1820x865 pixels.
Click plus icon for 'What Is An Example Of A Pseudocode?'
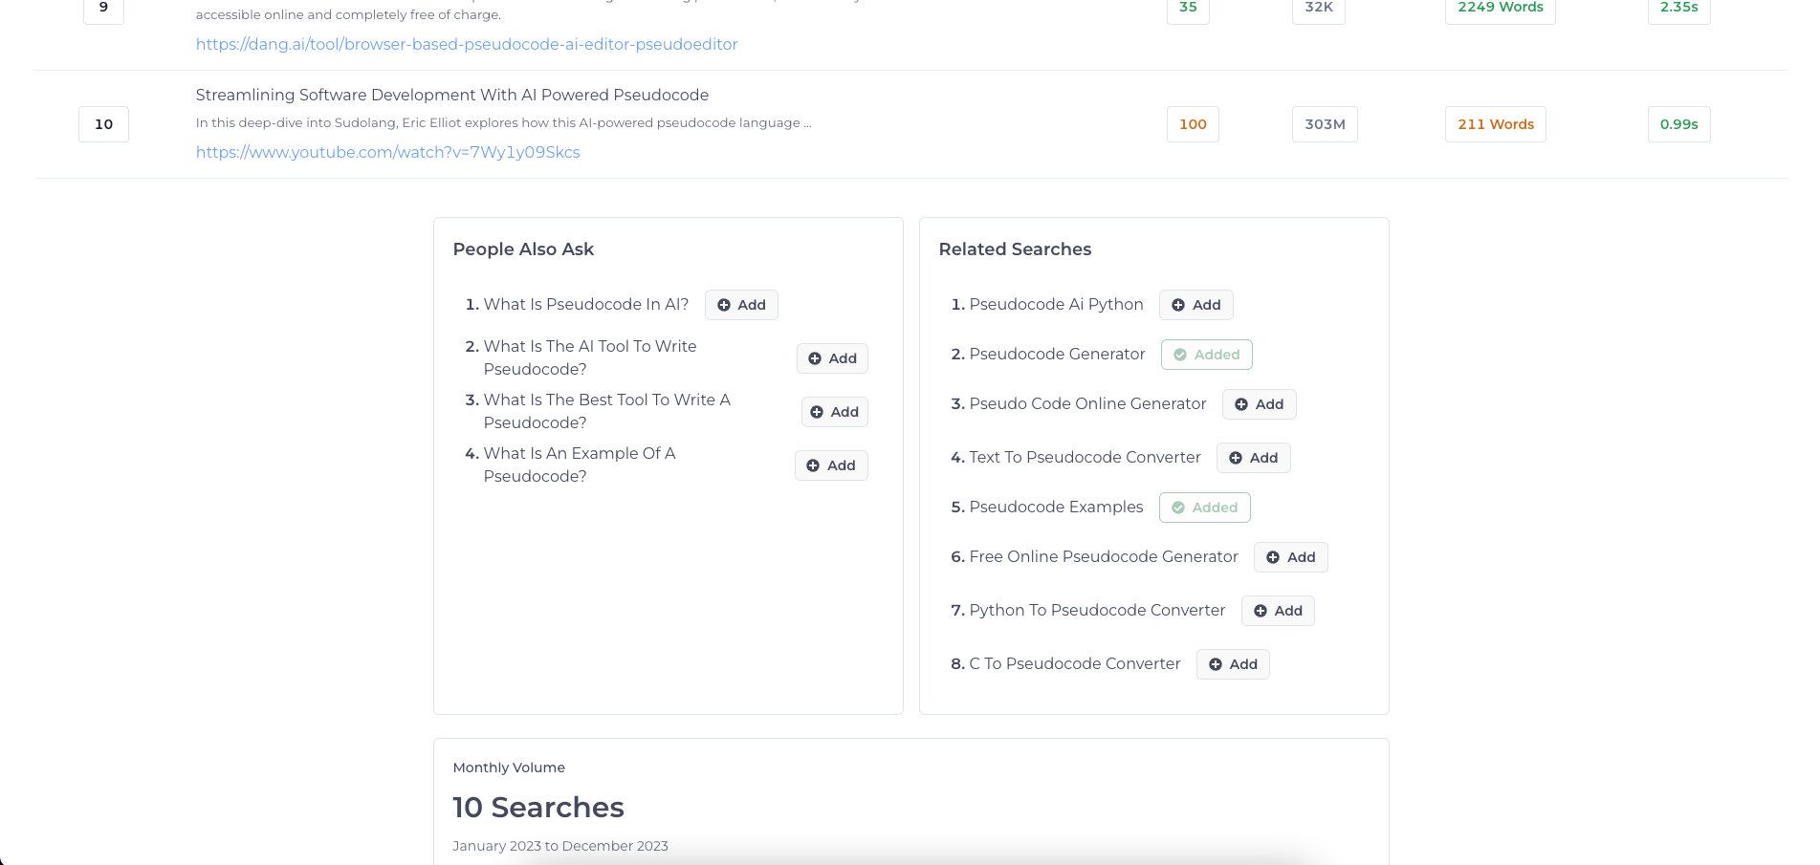[x=813, y=465]
